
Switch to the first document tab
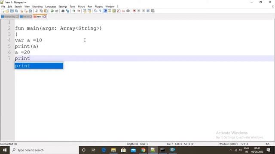point(9,17)
